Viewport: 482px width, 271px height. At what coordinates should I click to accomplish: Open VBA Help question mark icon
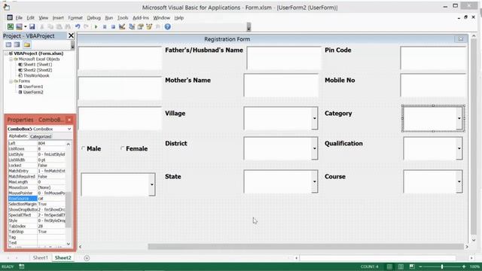click(x=167, y=27)
